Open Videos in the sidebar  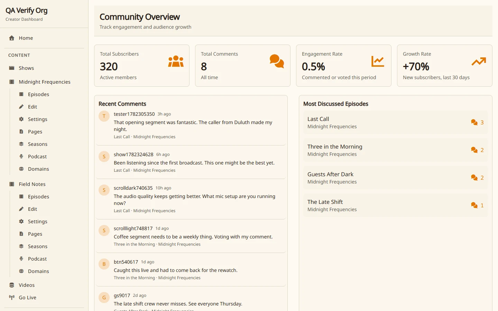click(x=44, y=285)
